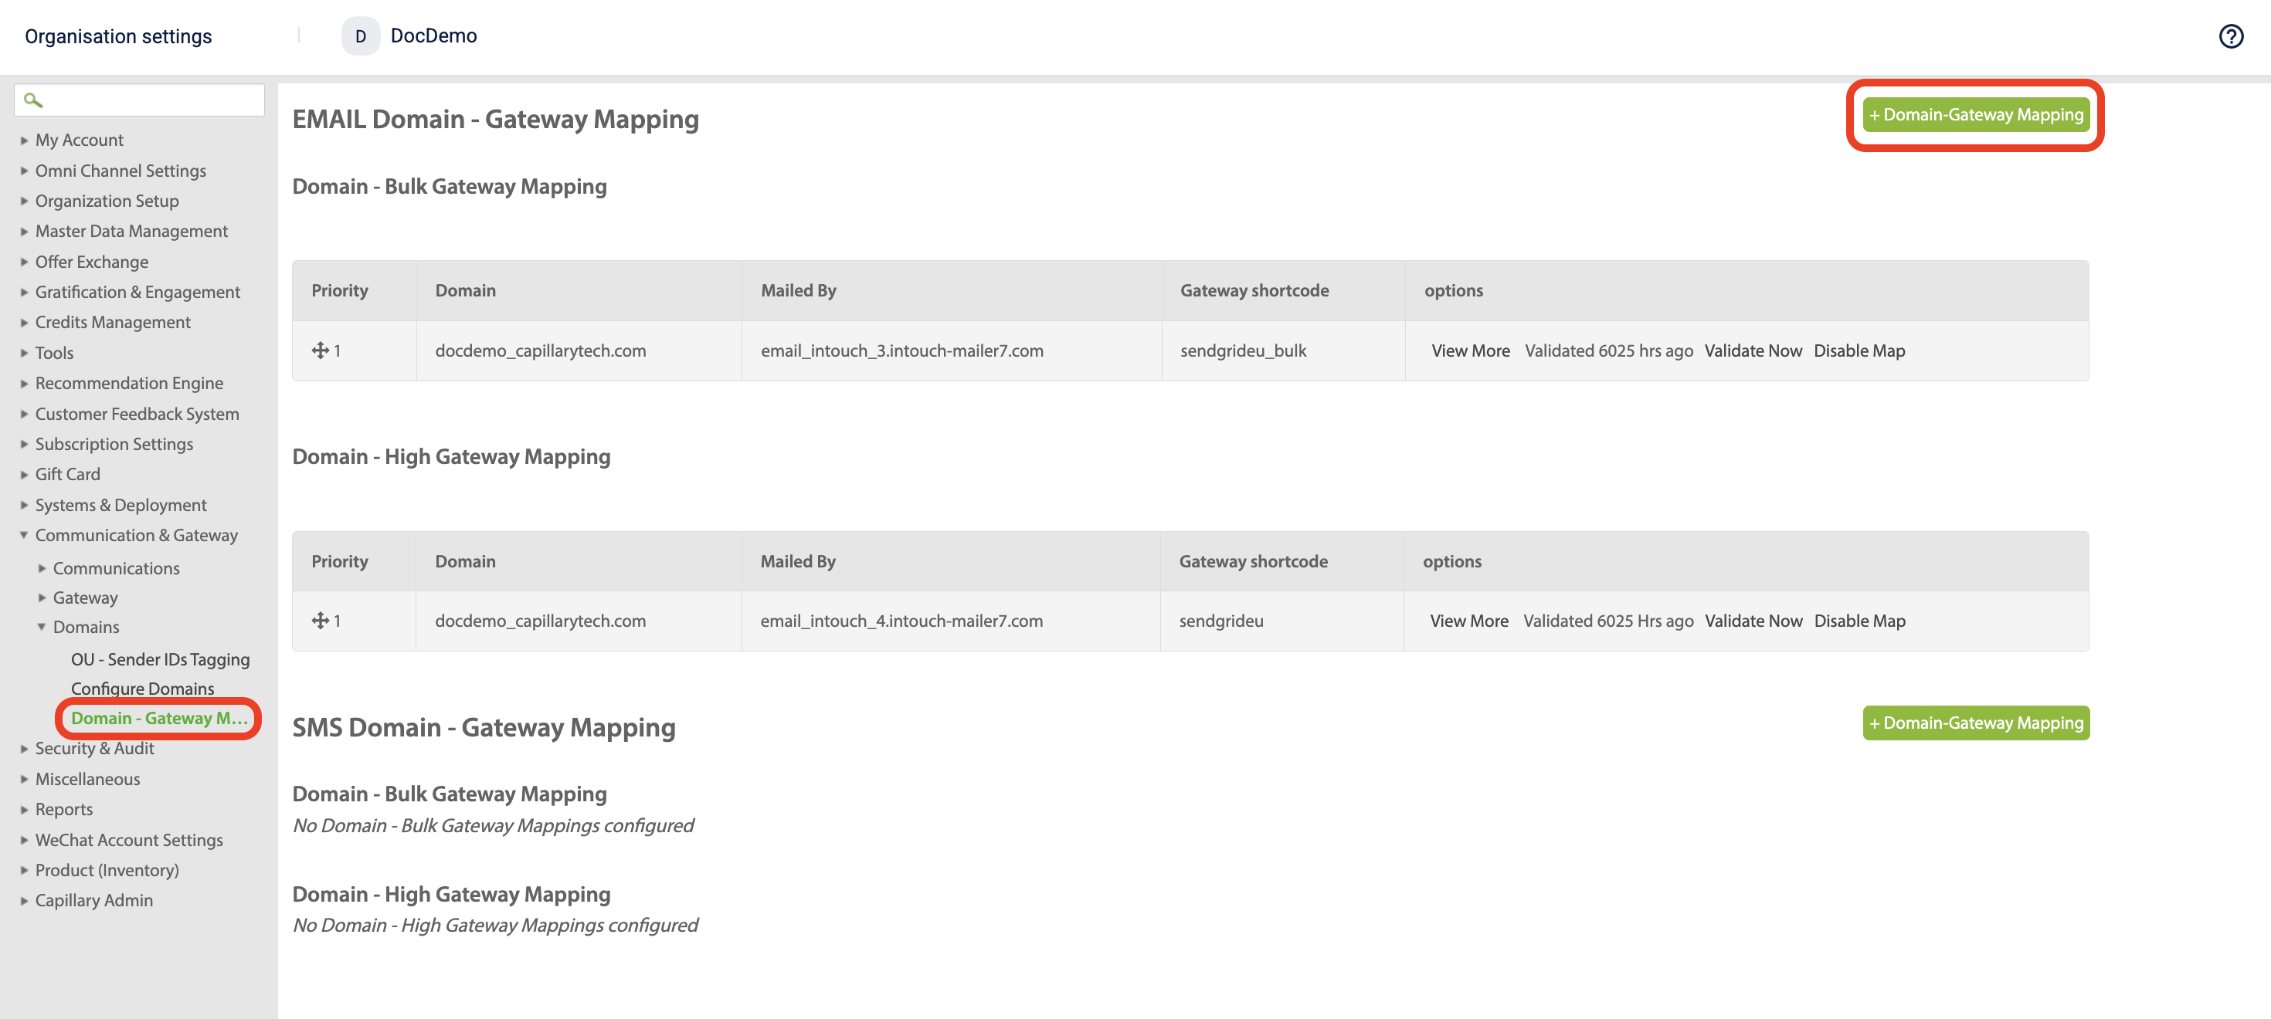Click the drag handle icon in High Gateway row
The image size is (2271, 1019).
coord(320,621)
